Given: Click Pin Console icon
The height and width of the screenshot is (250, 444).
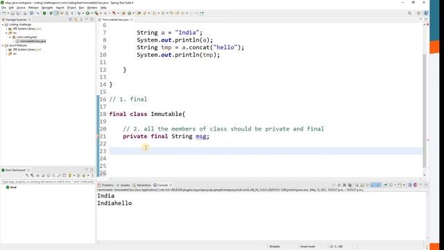Looking at the screenshot, I should tap(386, 185).
